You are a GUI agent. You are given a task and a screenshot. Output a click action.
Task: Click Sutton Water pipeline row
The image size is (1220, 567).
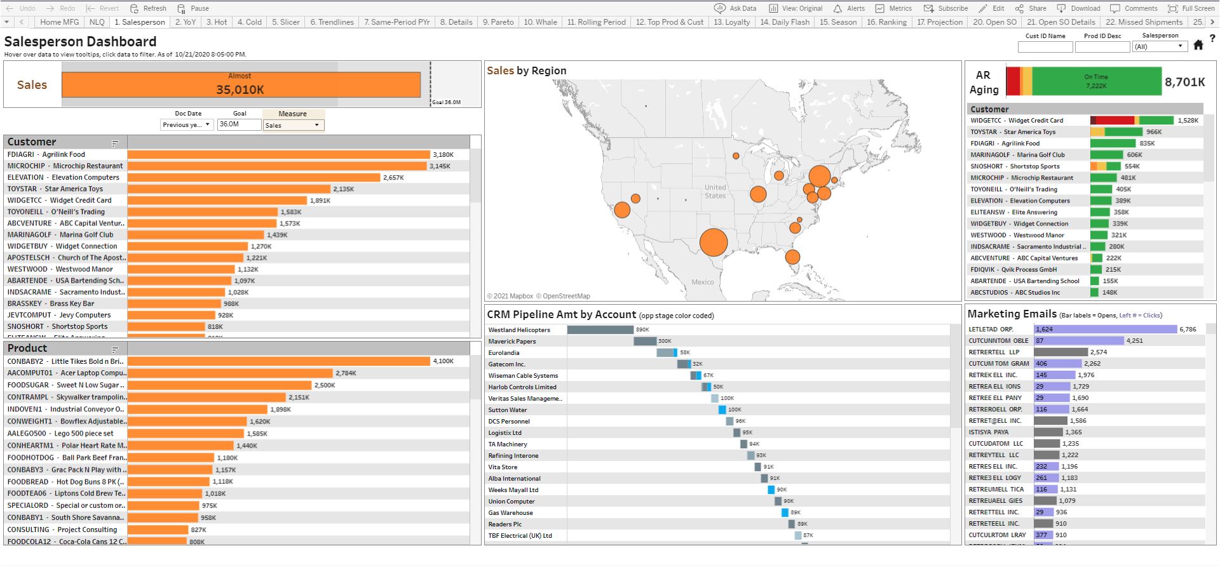tap(718, 410)
